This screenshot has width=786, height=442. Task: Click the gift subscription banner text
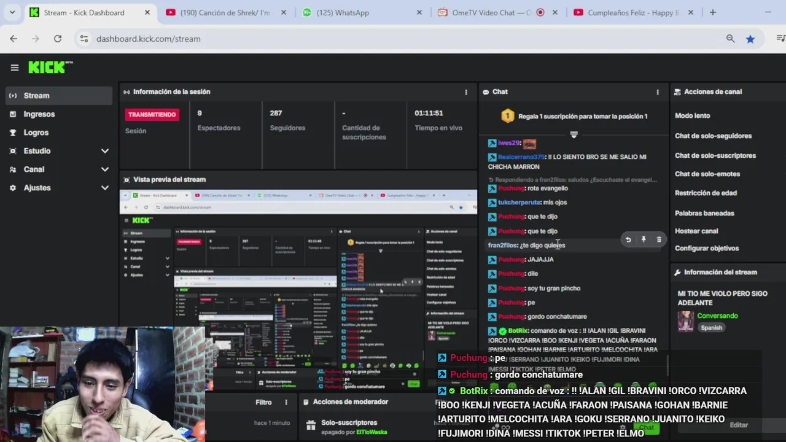(x=583, y=116)
